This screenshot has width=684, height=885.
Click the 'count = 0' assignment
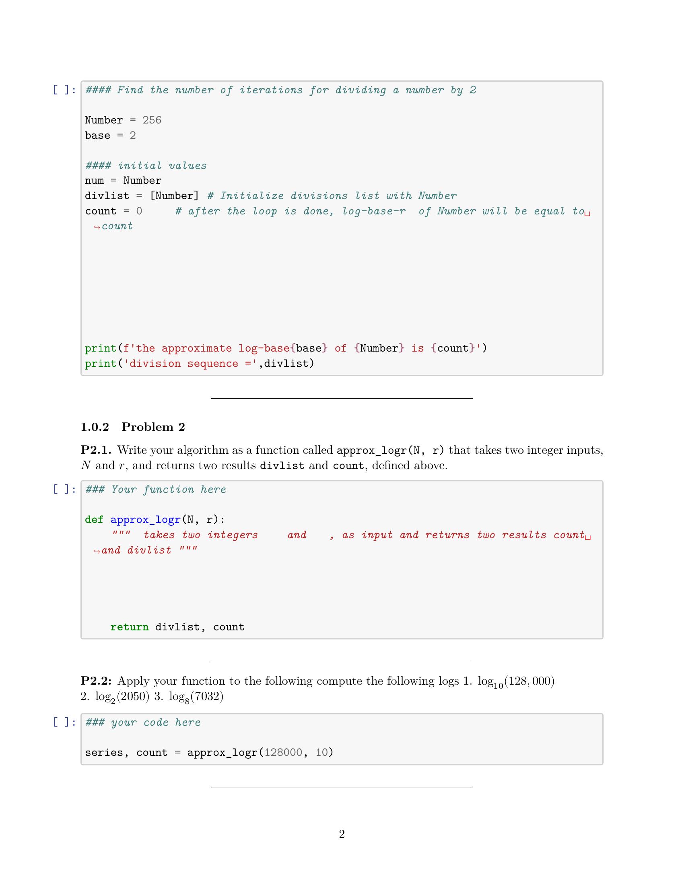tap(113, 211)
